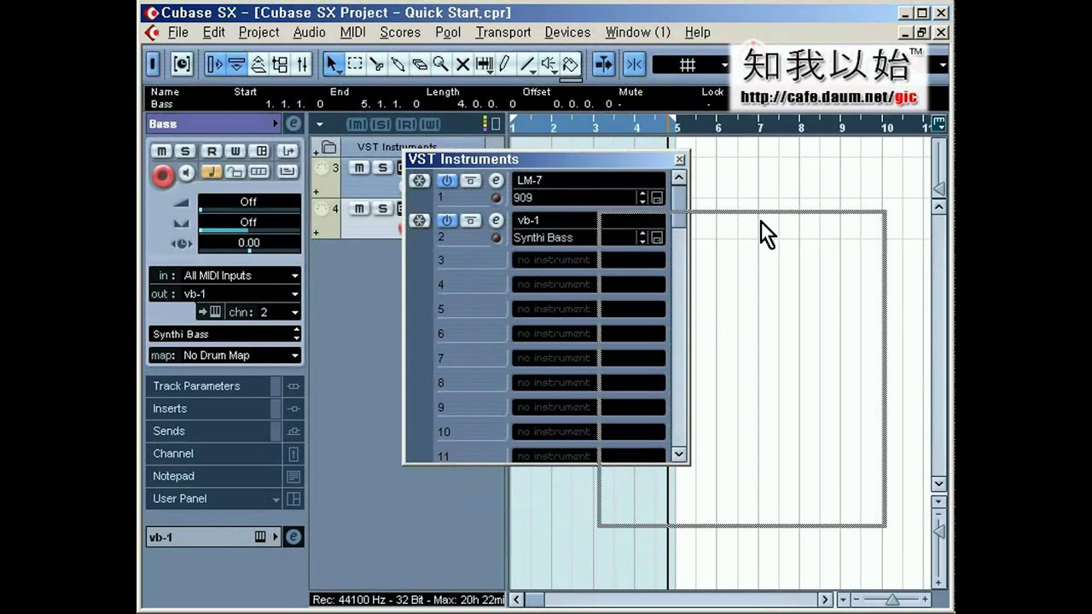Toggle musical timebase note button
The height and width of the screenshot is (614, 1092).
coord(211,172)
